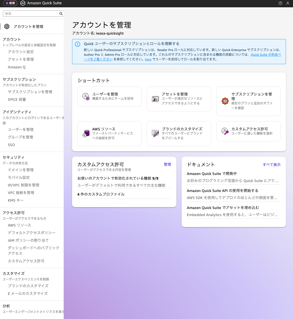Focus the sidebar 検索 input field
This screenshot has width=293, height=319.
click(31, 14)
